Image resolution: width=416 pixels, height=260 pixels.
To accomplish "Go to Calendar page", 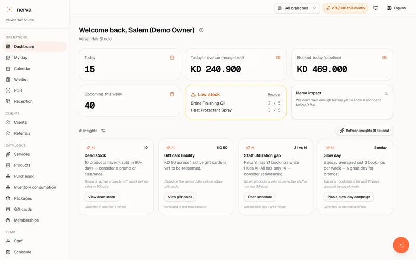I will pos(34,69).
